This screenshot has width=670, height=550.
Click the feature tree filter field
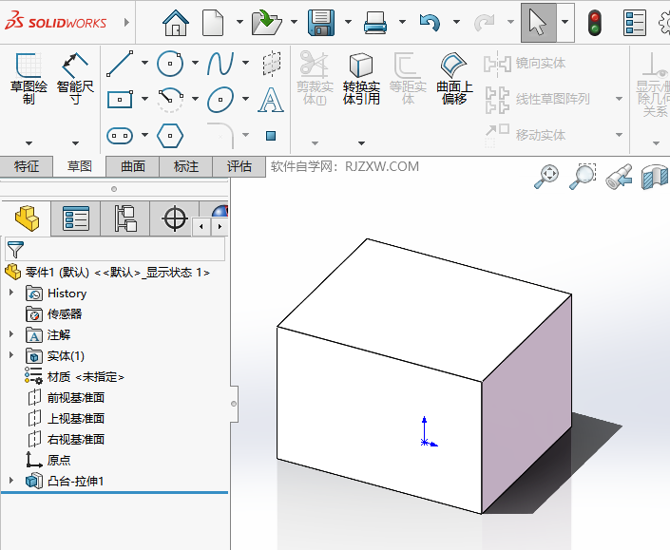point(115,250)
